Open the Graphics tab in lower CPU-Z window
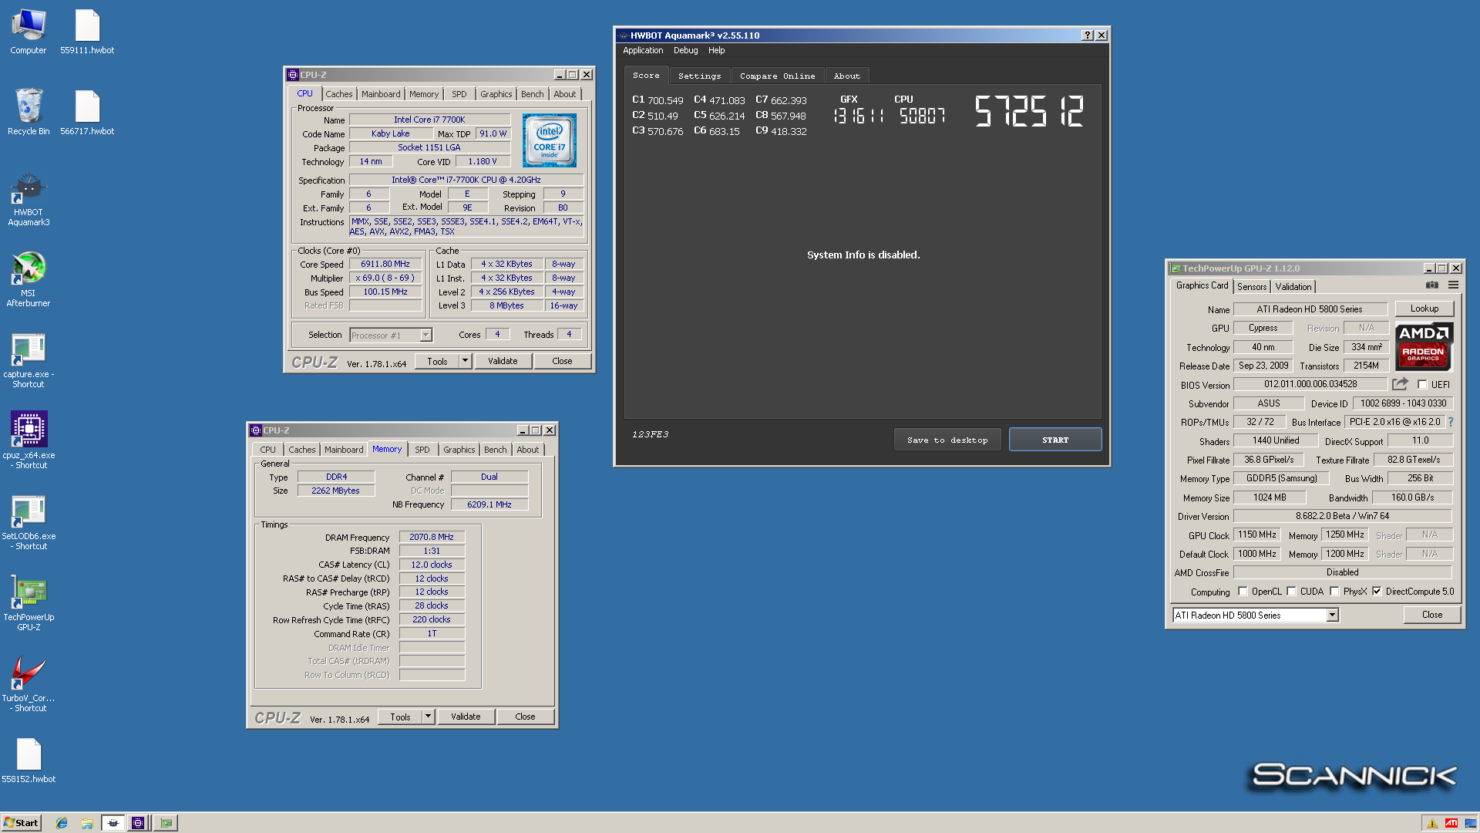 click(x=459, y=450)
